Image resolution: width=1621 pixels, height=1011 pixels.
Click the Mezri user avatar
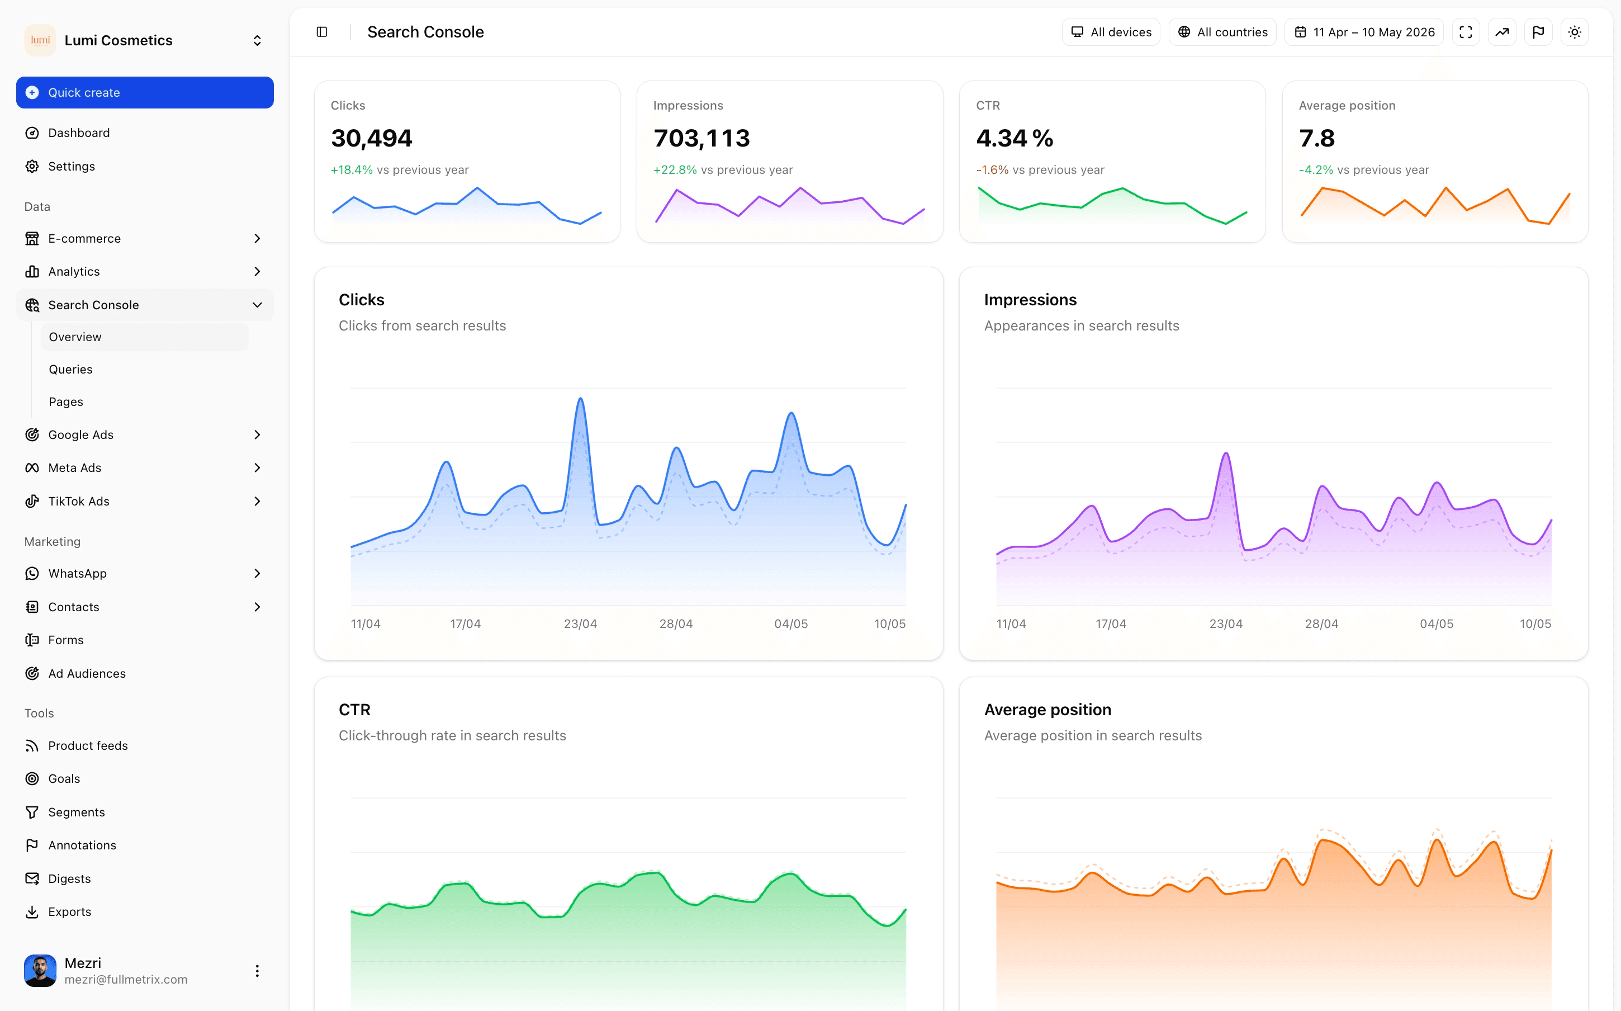(40, 971)
